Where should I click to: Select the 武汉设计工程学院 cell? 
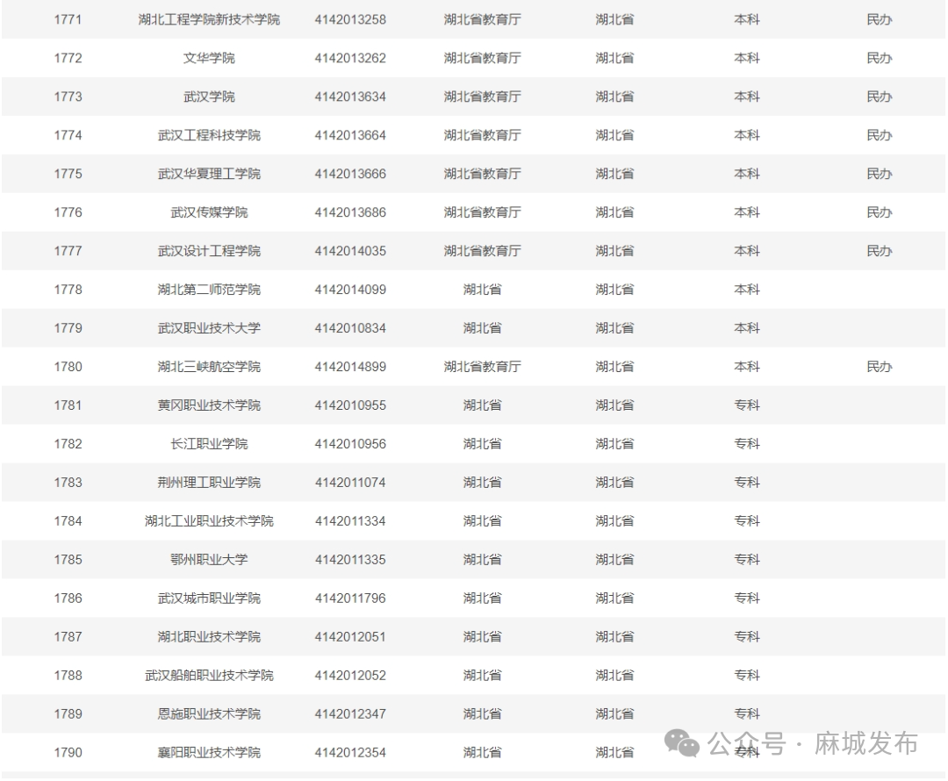[209, 251]
